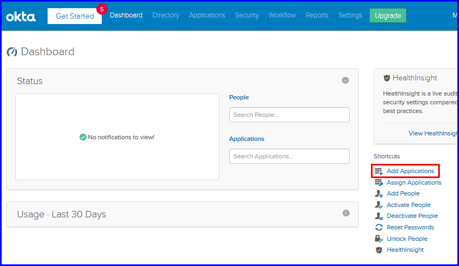Expand the Usage Last 30 Days panel
This screenshot has height=266, width=459.
click(346, 213)
